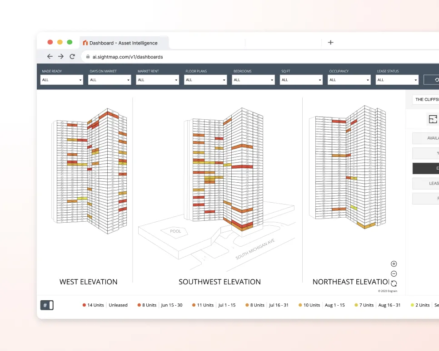The height and width of the screenshot is (351, 439).
Task: Expand the OCCUPANCY filter dropdown
Action: (x=349, y=79)
